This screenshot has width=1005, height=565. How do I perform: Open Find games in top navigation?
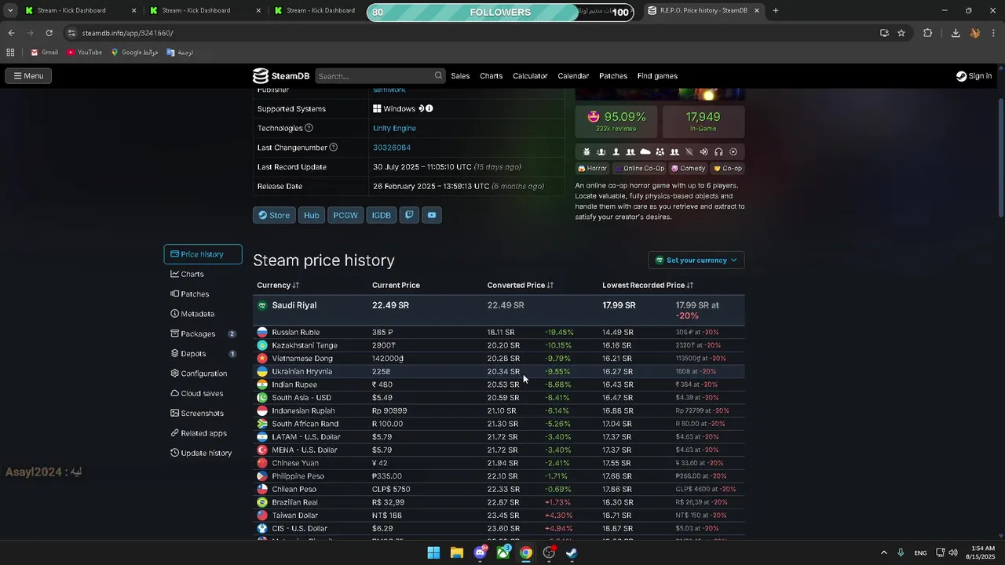657,76
